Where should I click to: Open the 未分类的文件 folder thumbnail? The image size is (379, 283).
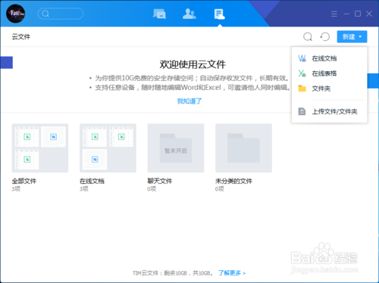[x=243, y=148]
